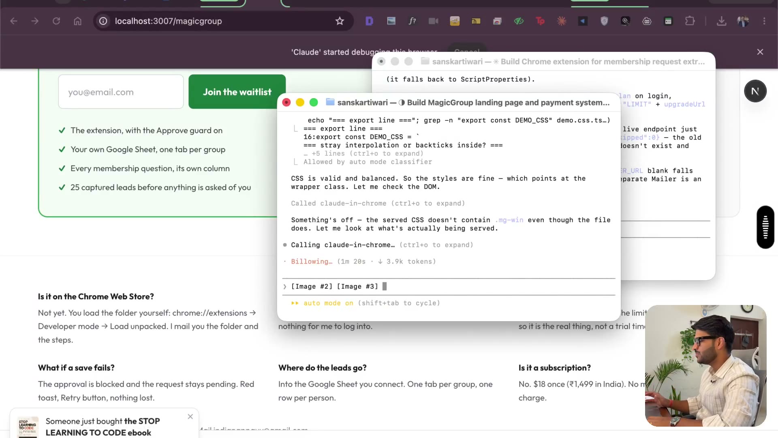The width and height of the screenshot is (778, 438).
Task: Click the black audio waveform widget
Action: (x=765, y=227)
